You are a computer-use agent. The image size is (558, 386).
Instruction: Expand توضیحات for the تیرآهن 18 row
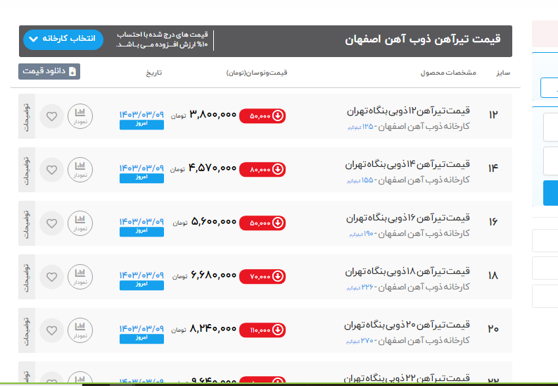click(26, 276)
